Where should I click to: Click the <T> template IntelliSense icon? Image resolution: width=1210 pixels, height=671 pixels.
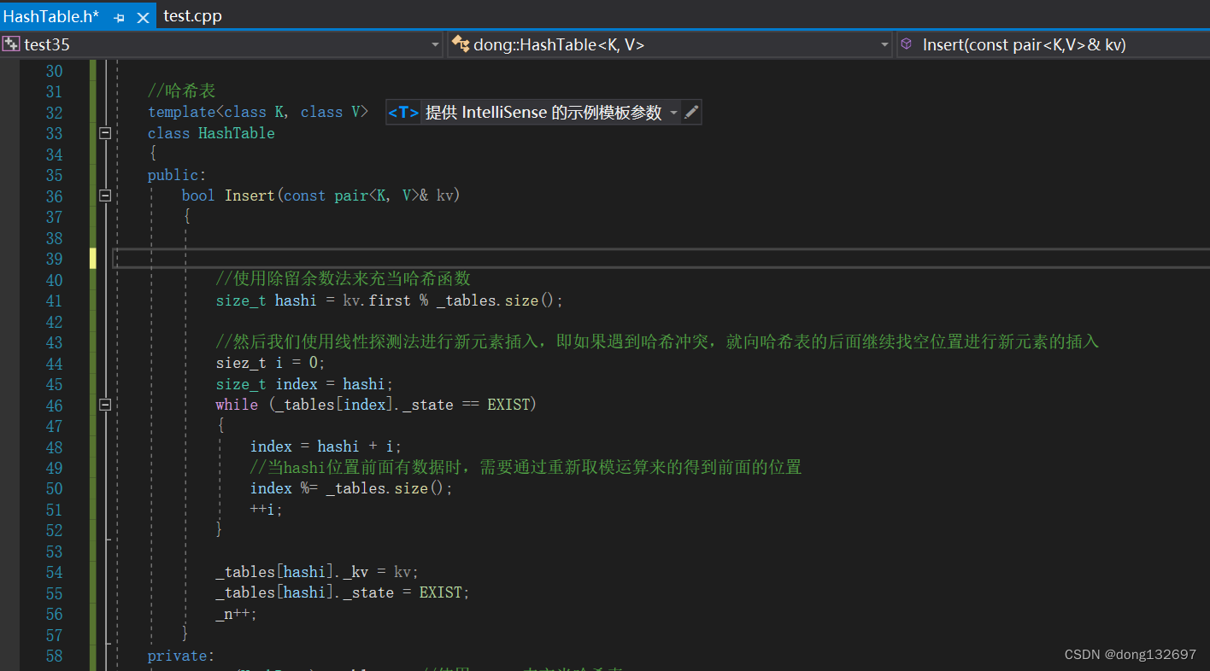click(x=403, y=113)
